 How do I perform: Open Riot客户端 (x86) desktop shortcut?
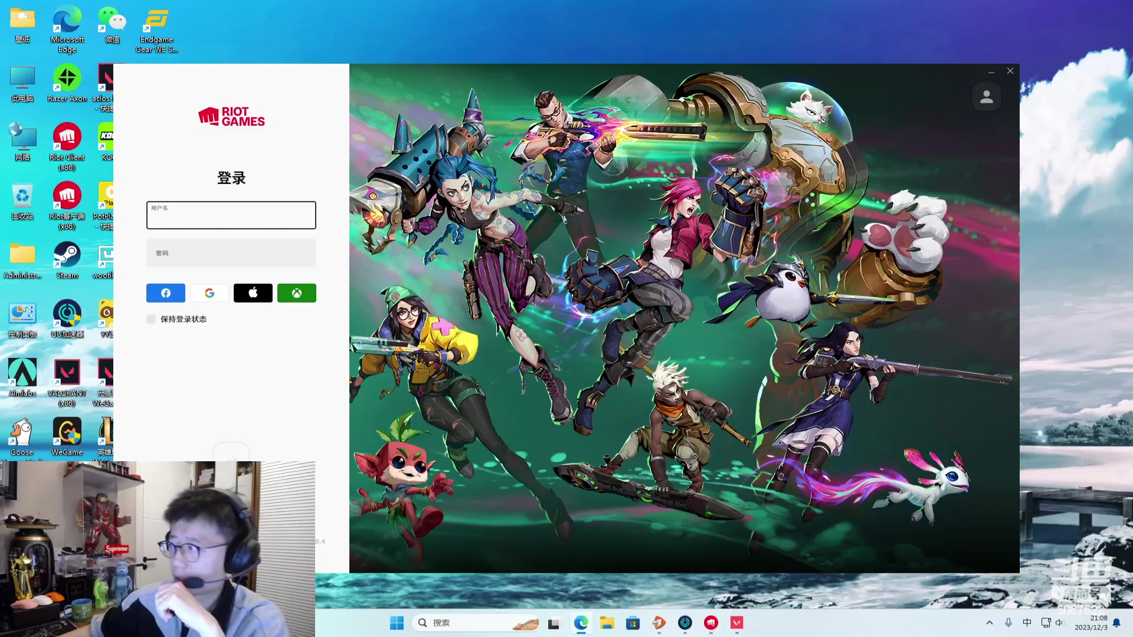click(67, 206)
